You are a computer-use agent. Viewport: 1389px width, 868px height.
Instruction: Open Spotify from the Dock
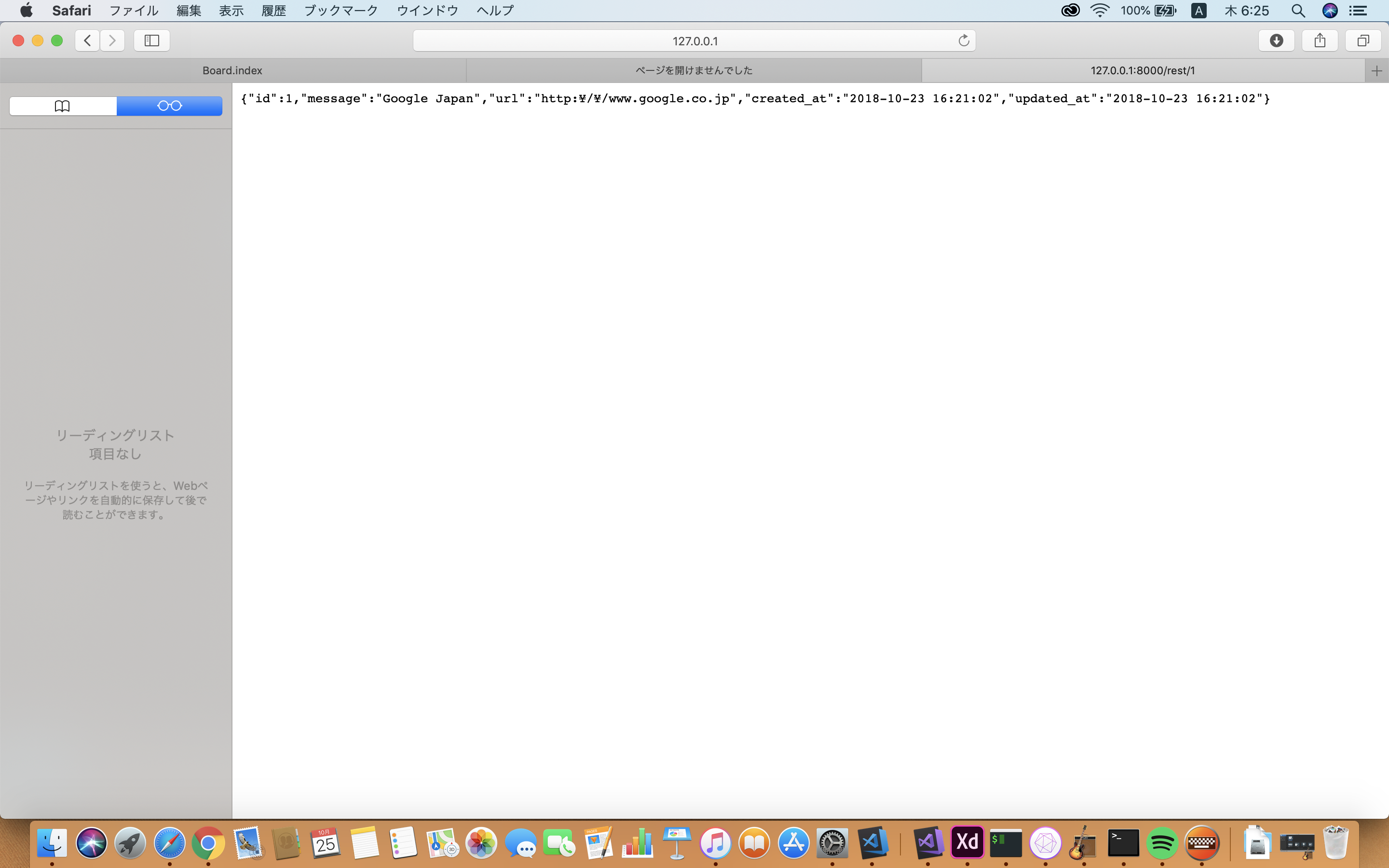pos(1162,843)
